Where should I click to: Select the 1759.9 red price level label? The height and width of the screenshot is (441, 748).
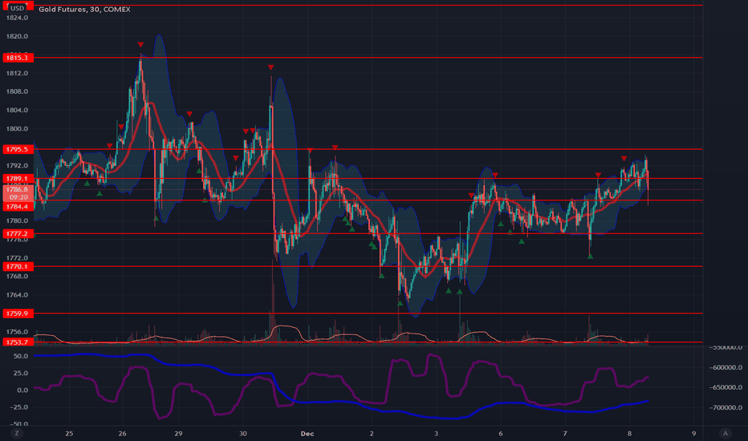click(x=18, y=314)
